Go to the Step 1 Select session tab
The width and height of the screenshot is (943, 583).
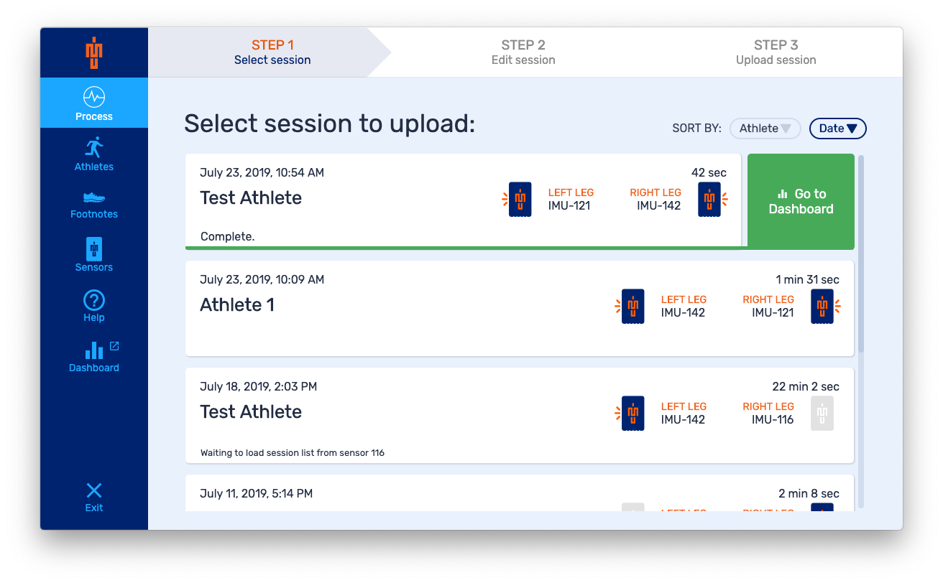[272, 52]
